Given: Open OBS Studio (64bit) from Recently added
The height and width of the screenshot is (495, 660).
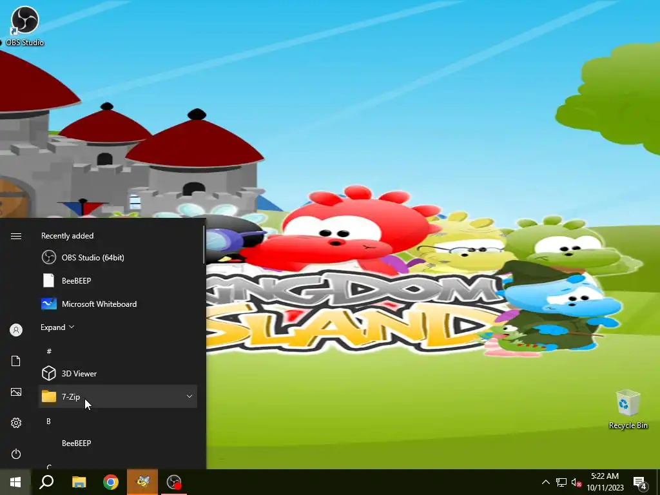Looking at the screenshot, I should (x=118, y=257).
